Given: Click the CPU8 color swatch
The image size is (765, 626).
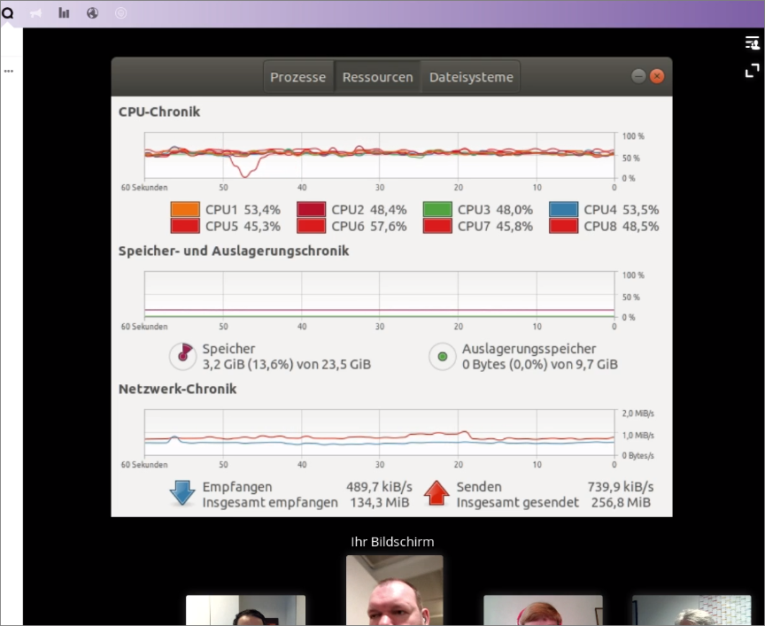Looking at the screenshot, I should click(x=563, y=226).
